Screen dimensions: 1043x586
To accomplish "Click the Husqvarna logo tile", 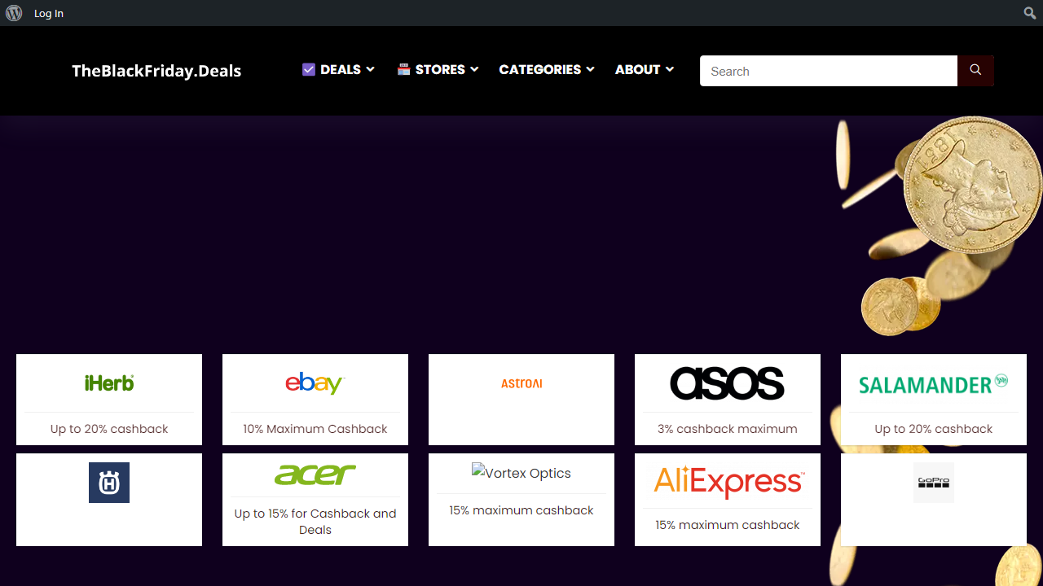I will point(109,483).
